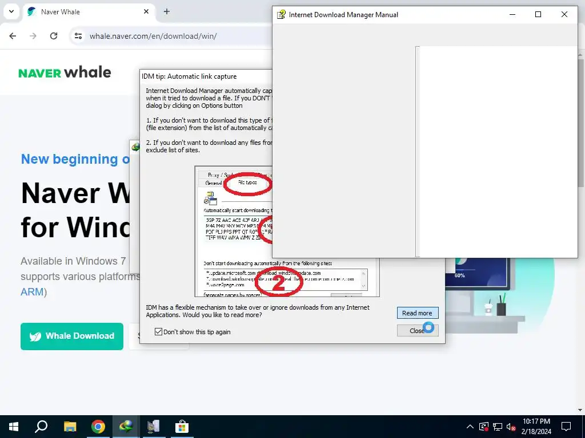This screenshot has height=438, width=585.
Task: Open Microsoft Store from taskbar
Action: (x=182, y=427)
